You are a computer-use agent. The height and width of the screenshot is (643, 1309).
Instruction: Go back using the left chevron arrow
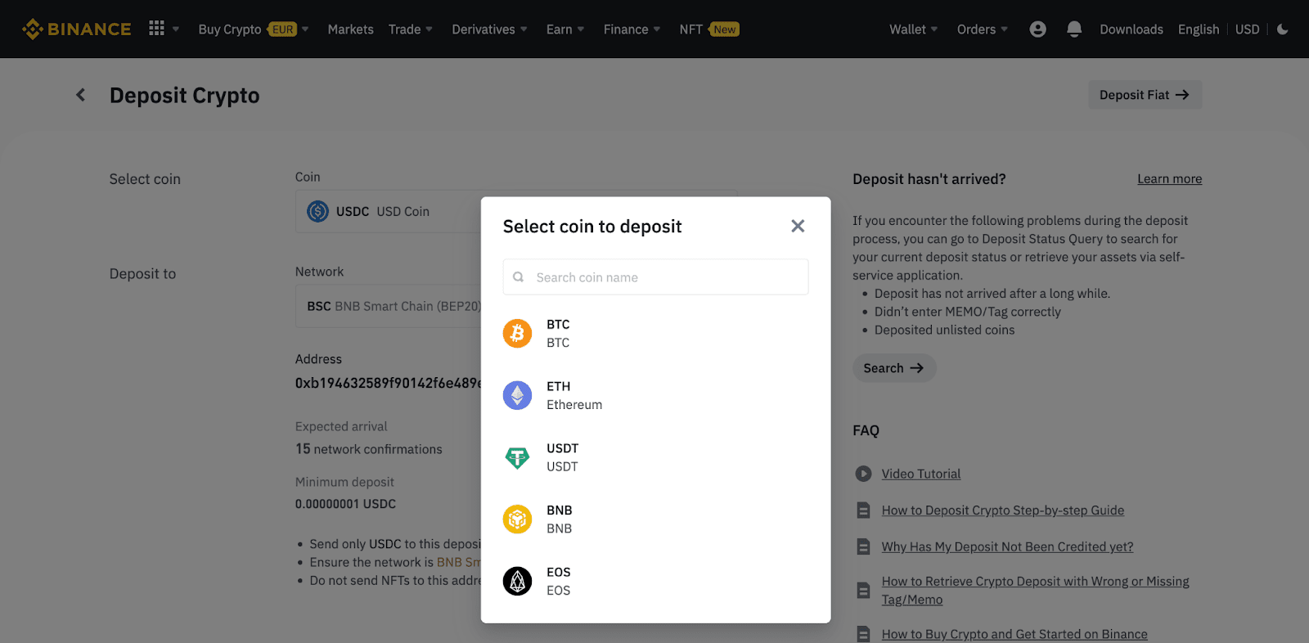(x=80, y=95)
